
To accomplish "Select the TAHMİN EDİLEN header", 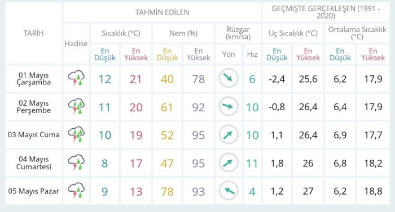I will click(162, 12).
